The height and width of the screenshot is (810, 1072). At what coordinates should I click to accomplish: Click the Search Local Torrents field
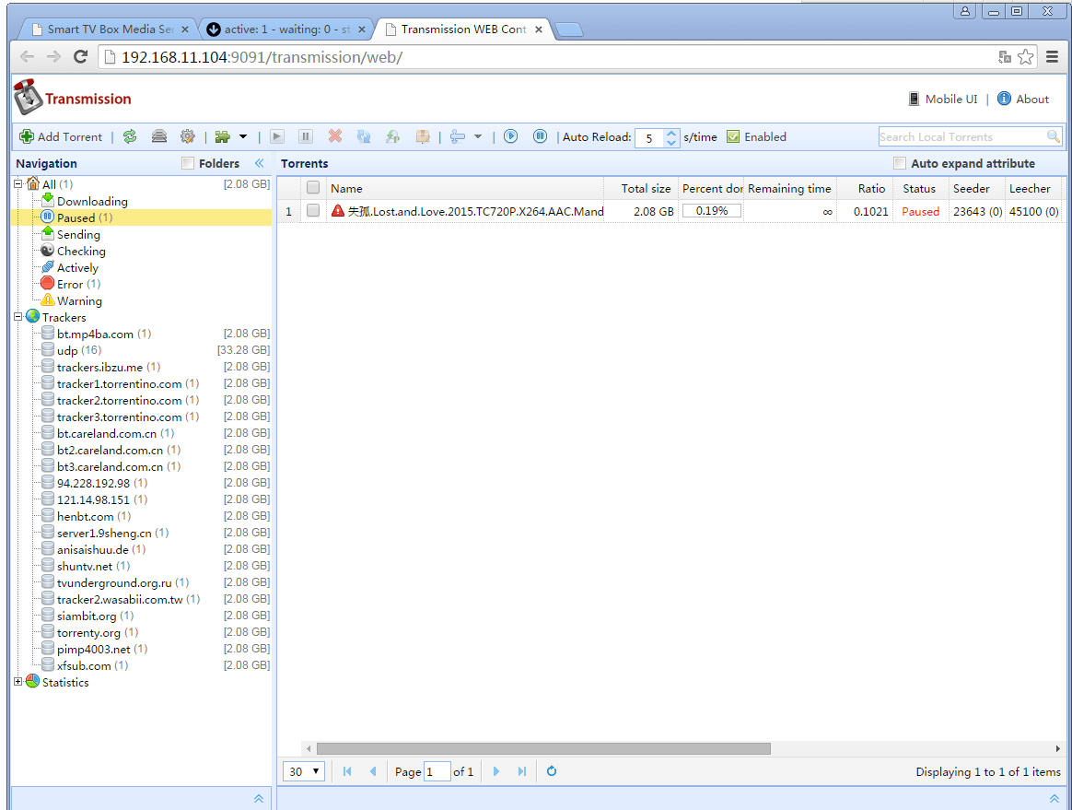tap(961, 136)
